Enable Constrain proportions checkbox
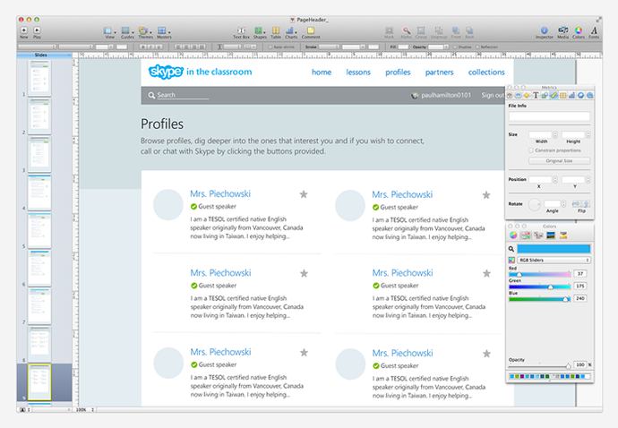Image resolution: width=618 pixels, height=428 pixels. (x=531, y=150)
